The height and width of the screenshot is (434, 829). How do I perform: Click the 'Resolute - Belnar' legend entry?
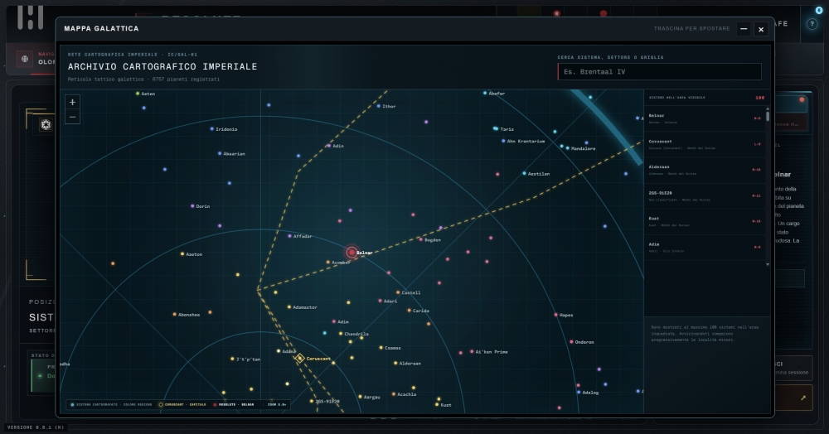pyautogui.click(x=233, y=405)
